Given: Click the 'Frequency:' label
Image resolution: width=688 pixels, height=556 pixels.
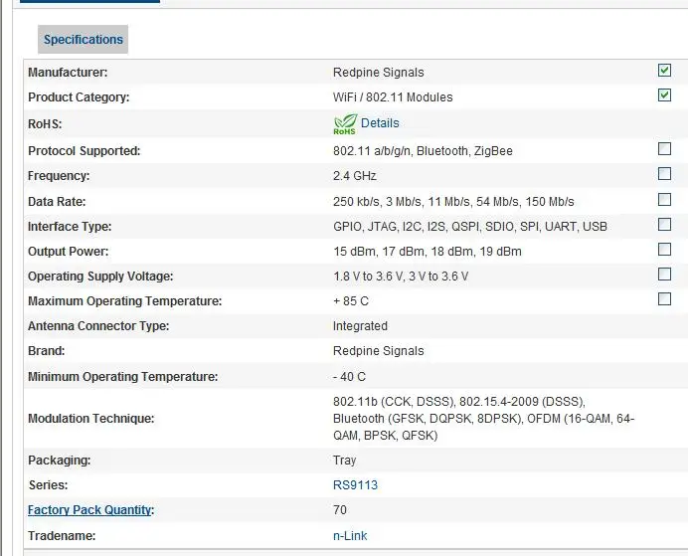Looking at the screenshot, I should tap(59, 176).
